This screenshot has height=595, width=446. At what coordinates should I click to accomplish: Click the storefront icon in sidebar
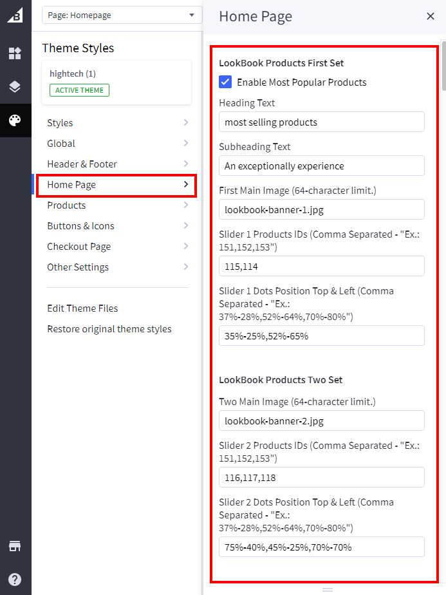click(x=15, y=546)
